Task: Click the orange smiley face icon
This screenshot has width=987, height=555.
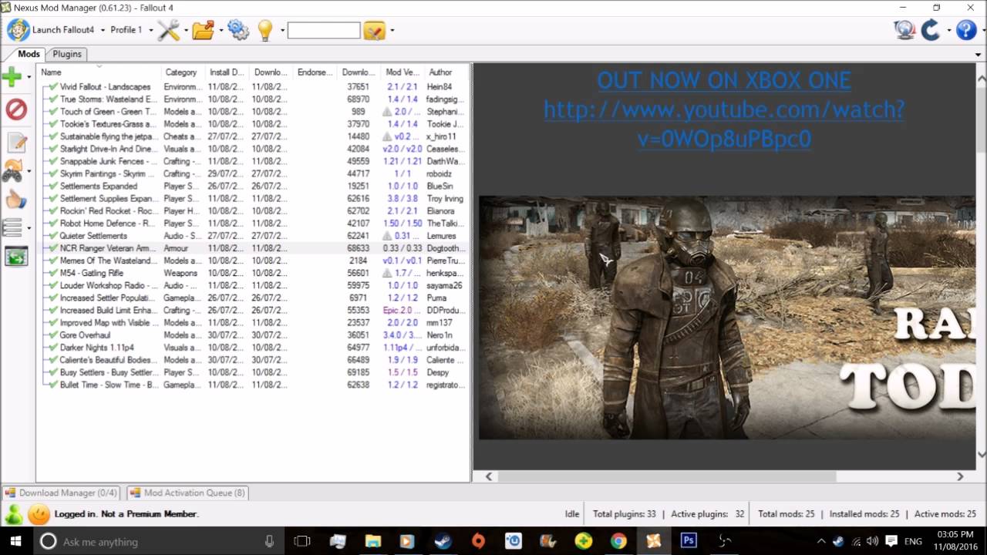Action: tap(39, 514)
